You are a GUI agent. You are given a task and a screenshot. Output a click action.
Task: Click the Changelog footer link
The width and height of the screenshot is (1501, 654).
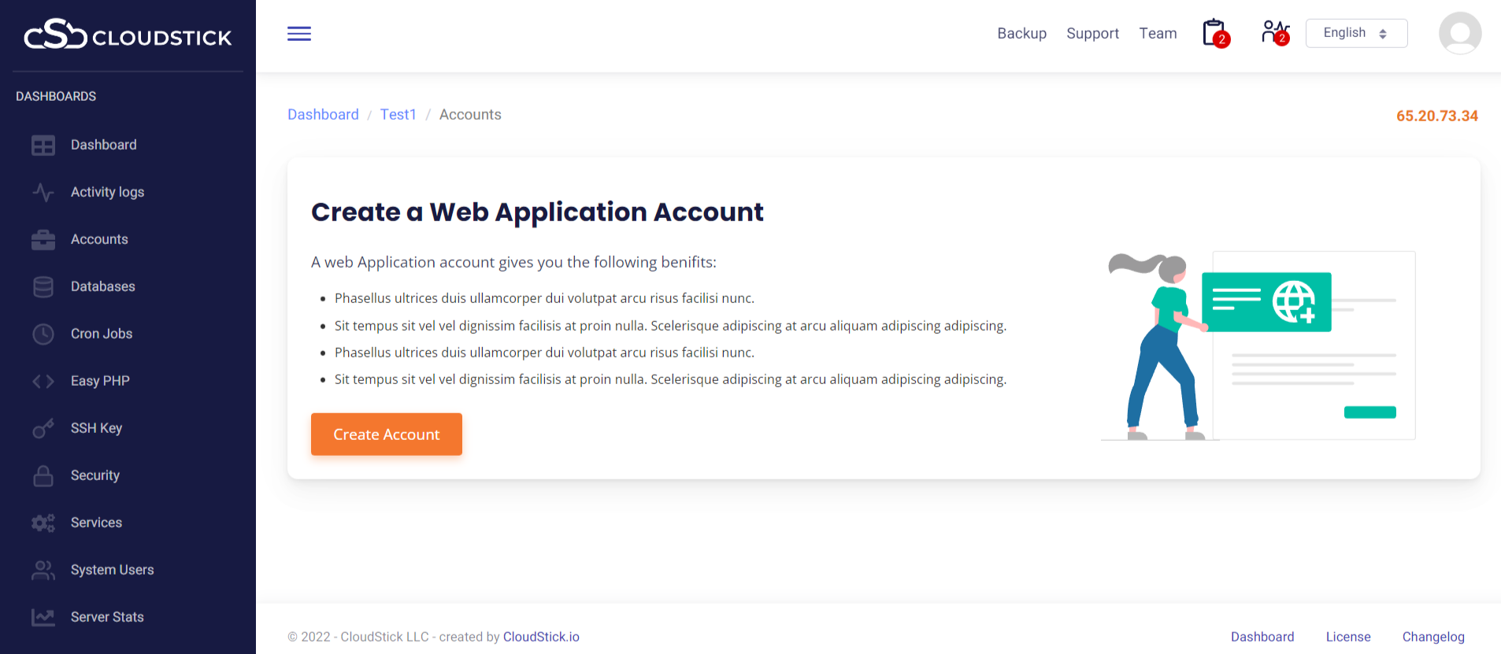click(1432, 637)
